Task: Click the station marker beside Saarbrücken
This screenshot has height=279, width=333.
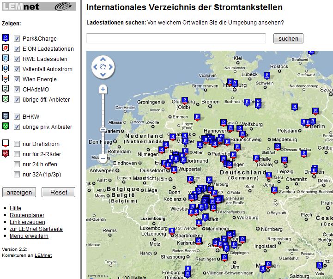Action: pos(172,230)
